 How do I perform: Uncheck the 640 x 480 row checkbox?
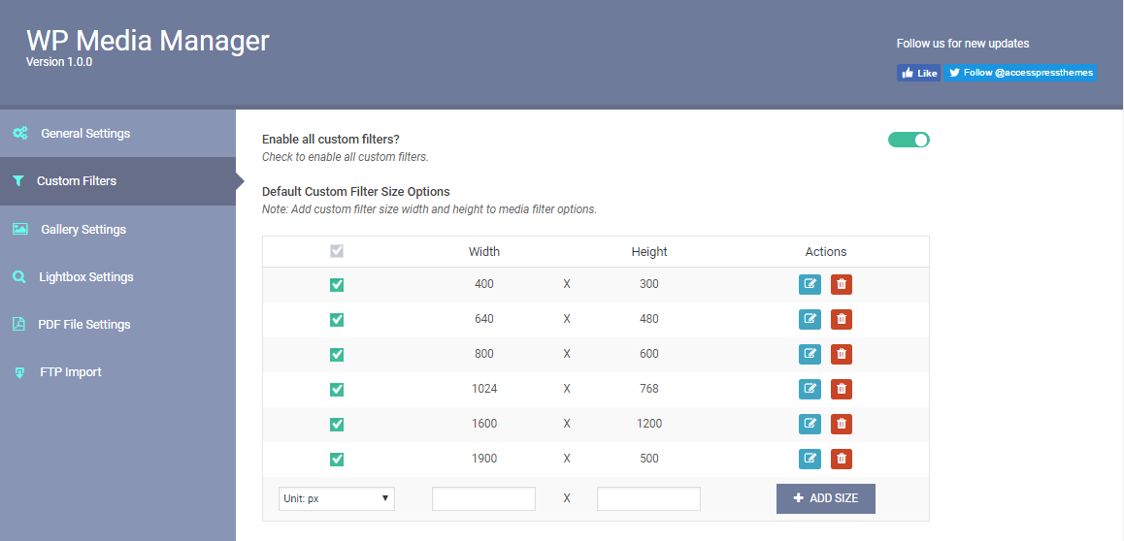point(336,319)
